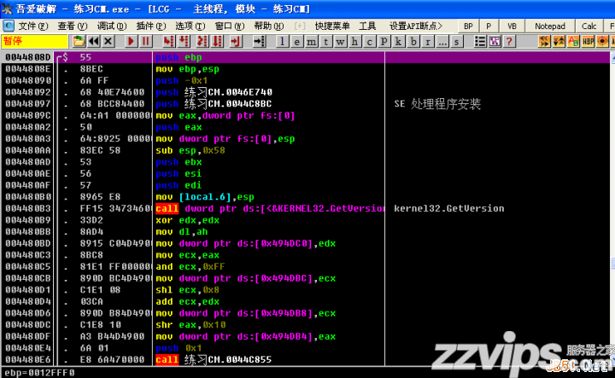Click the HBP hardware breakpoint icon
Image resolution: width=615 pixels, height=378 pixels.
click(588, 41)
